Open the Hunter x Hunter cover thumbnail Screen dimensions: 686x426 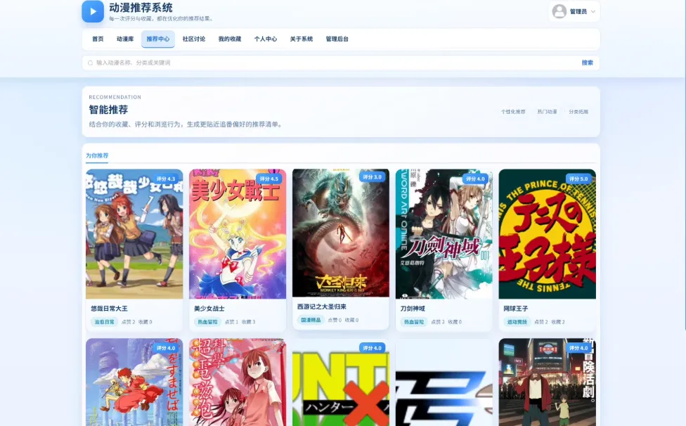[x=341, y=384]
